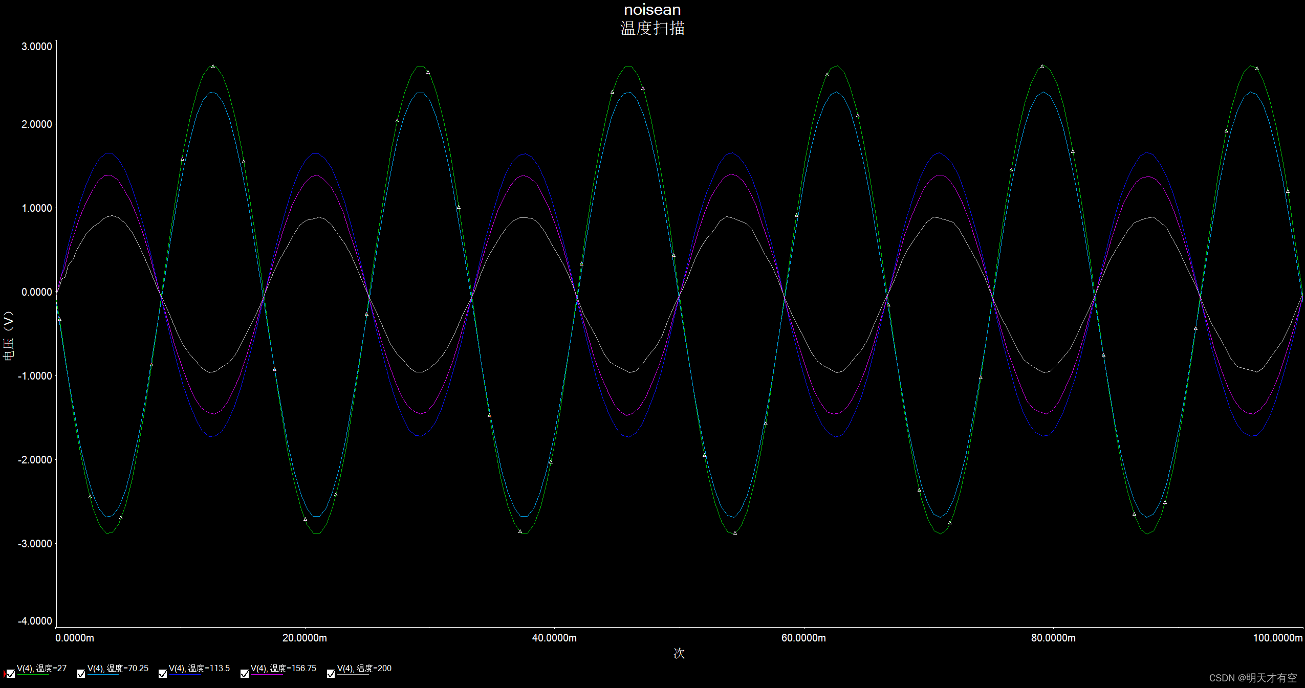Hide the V(4) 温度=113.5 trace
This screenshot has height=688, width=1305.
[x=163, y=674]
